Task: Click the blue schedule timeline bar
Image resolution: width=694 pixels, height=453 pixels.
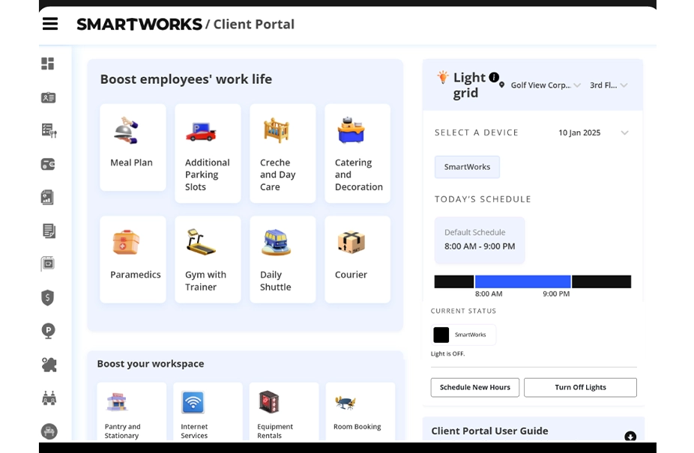Action: click(x=522, y=282)
